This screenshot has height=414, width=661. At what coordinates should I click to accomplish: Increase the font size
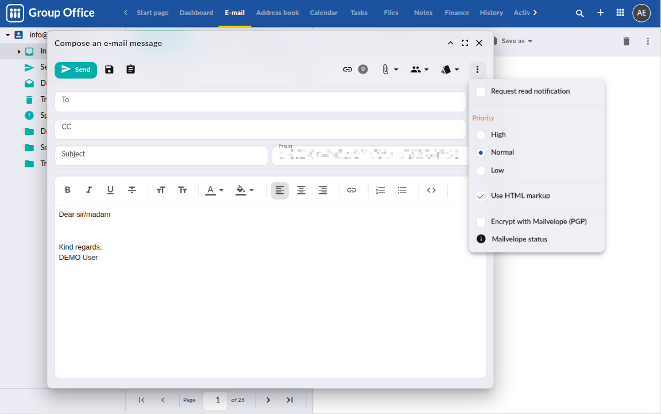pos(161,190)
